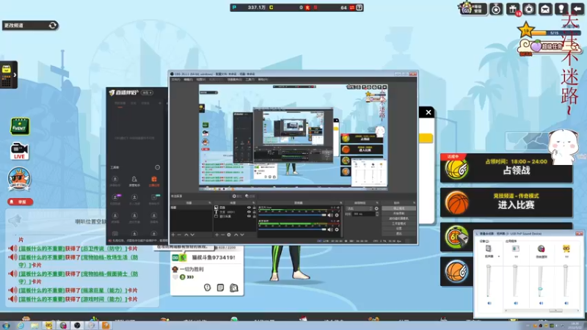Pop out the audio mixer dock icon
This screenshot has width=587, height=330.
(340, 203)
